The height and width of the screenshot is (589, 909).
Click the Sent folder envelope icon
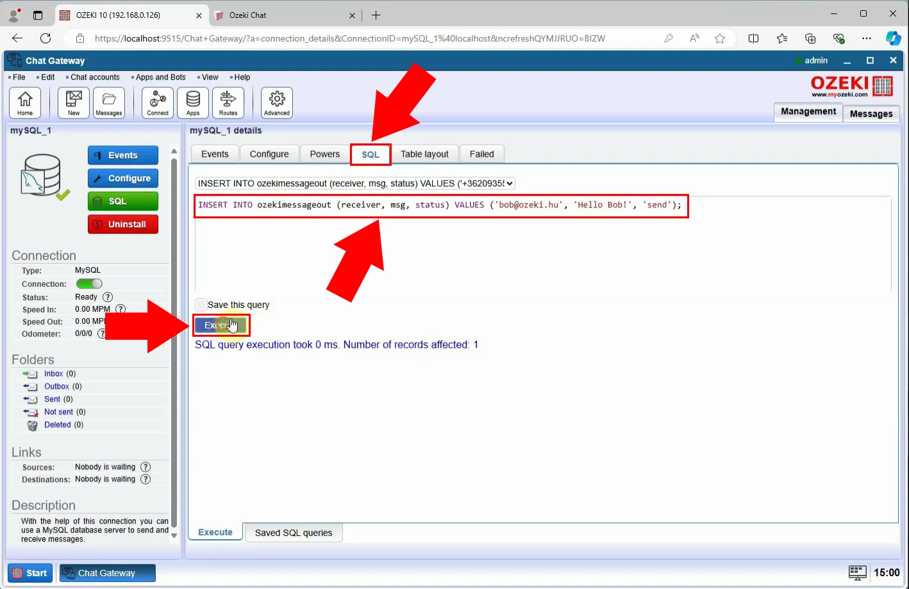click(x=30, y=399)
